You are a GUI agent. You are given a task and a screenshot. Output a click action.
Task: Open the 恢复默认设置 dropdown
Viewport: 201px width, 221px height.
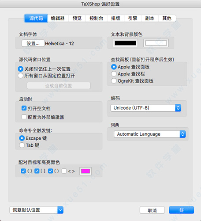(37, 210)
